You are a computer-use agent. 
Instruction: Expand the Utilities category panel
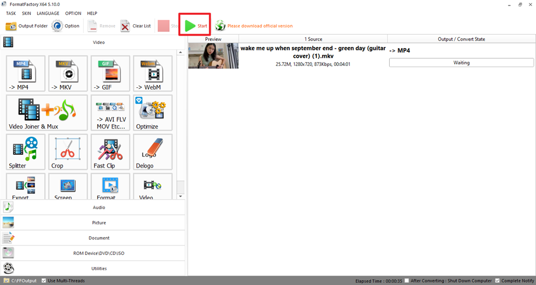(x=93, y=269)
